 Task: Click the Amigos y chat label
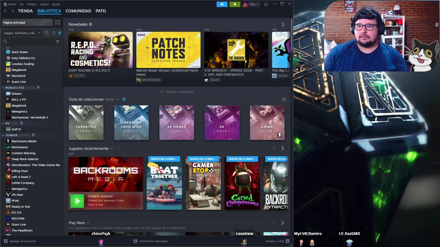(x=275, y=241)
